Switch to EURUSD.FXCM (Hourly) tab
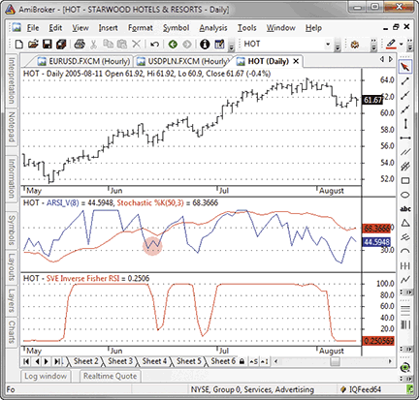 point(83,61)
